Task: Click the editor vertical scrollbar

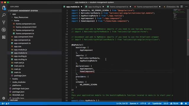Action: (188, 32)
